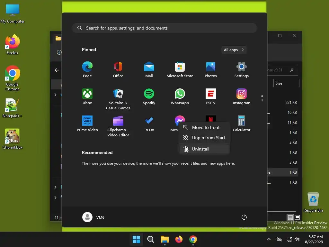Launch Prime Video app

pos(87,124)
